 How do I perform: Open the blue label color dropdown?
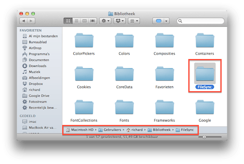tap(161, 21)
